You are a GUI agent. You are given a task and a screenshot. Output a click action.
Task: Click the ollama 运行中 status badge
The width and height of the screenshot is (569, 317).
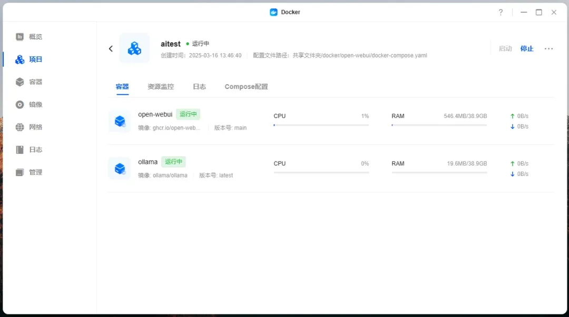click(x=173, y=162)
